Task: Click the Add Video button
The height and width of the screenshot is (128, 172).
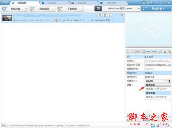Action: point(42,9)
